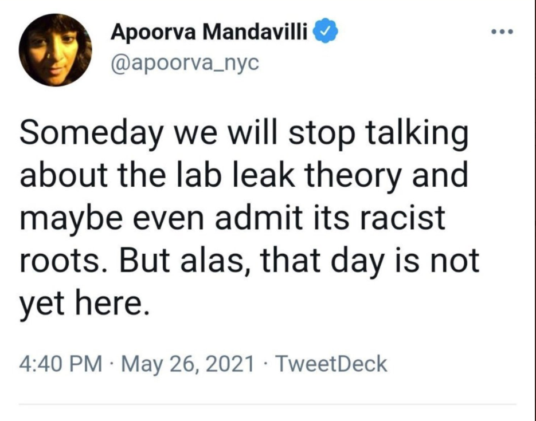536x421 pixels.
Task: Open Apoorva Mandavilli's profile picture
Action: (56, 50)
